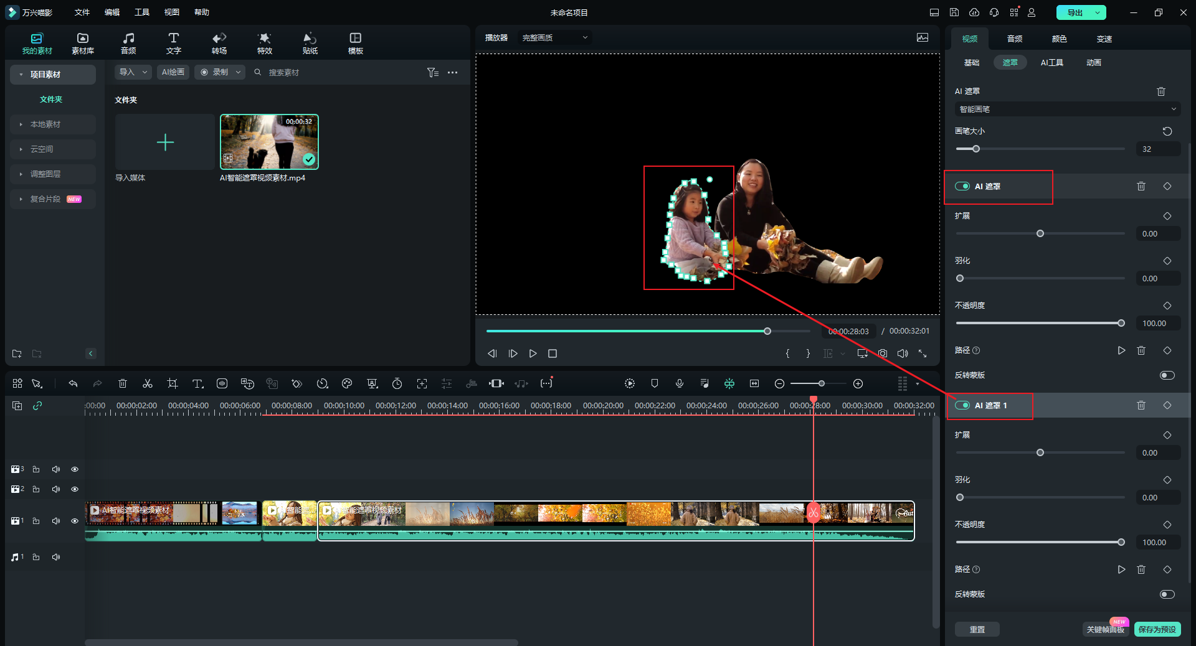Open the 编辑 menu
The width and height of the screenshot is (1196, 646).
(112, 12)
